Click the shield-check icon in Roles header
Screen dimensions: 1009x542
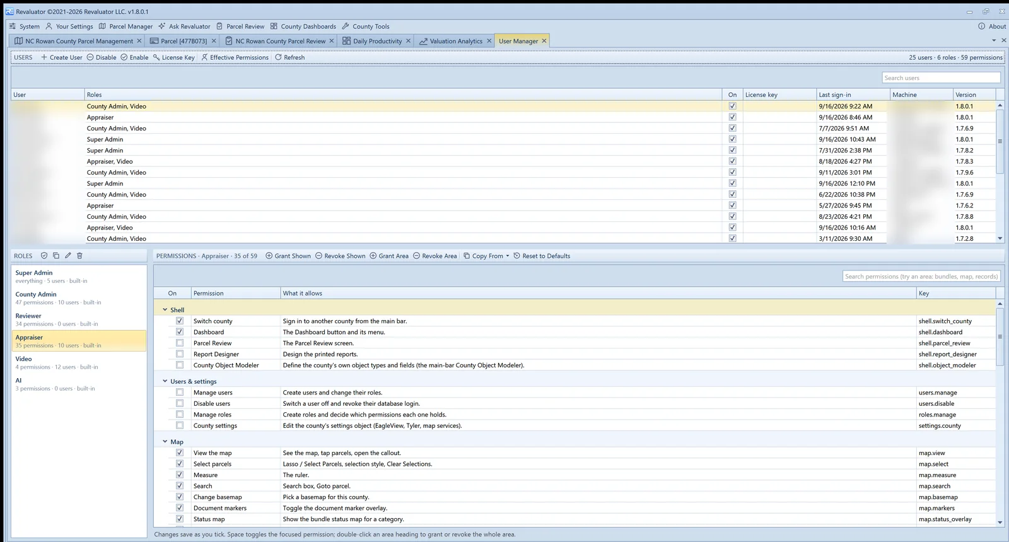[x=44, y=256]
